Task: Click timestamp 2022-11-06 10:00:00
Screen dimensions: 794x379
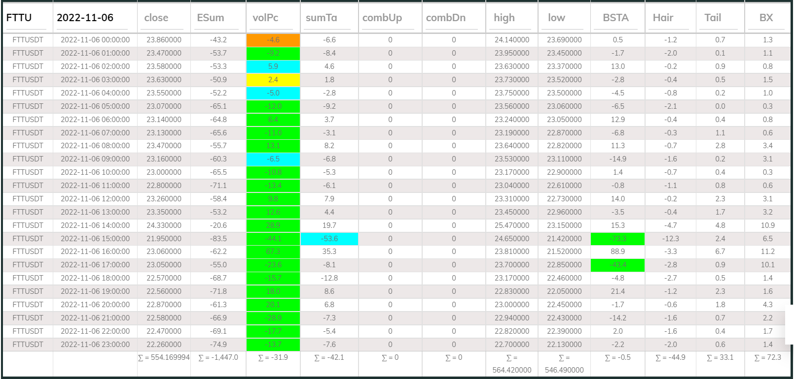Action: pyautogui.click(x=95, y=172)
